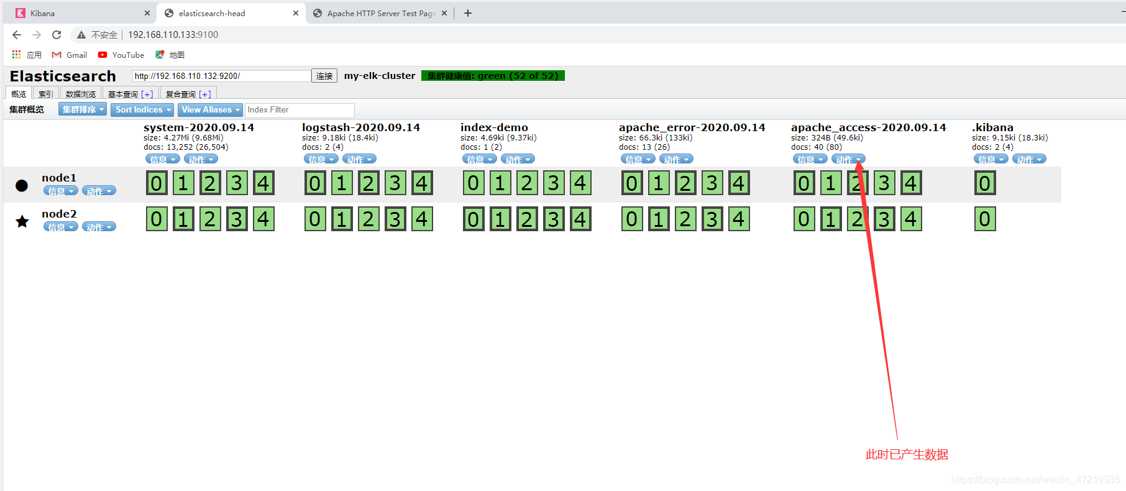Viewport: 1126px width, 491px height.
Task: Click node2 name label
Action: [60, 214]
